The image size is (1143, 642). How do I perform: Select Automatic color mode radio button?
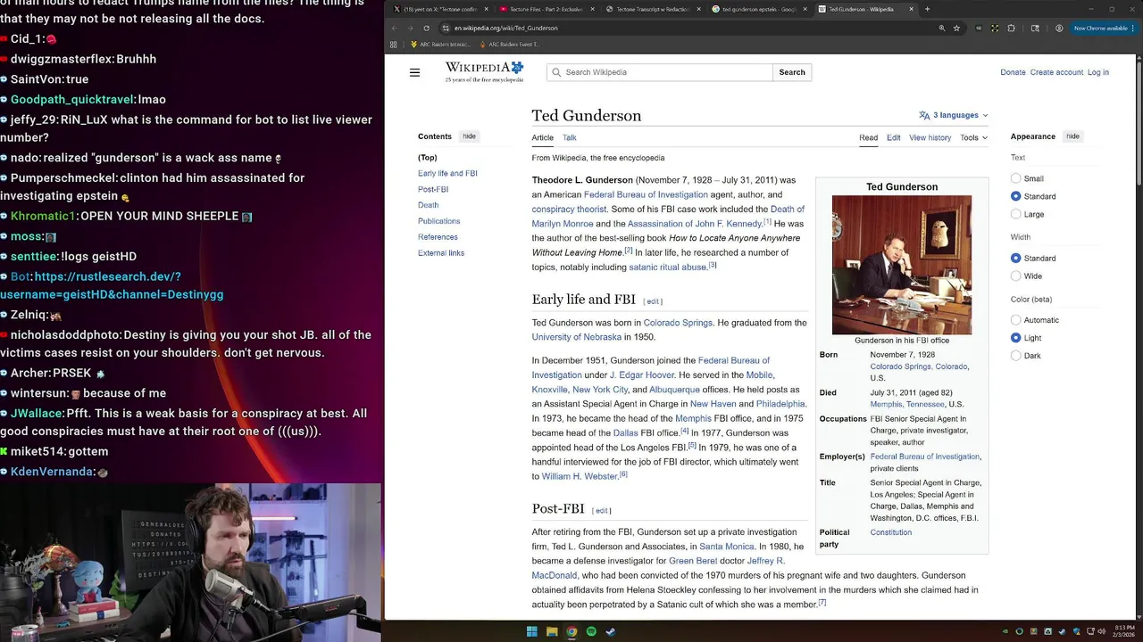1015,319
